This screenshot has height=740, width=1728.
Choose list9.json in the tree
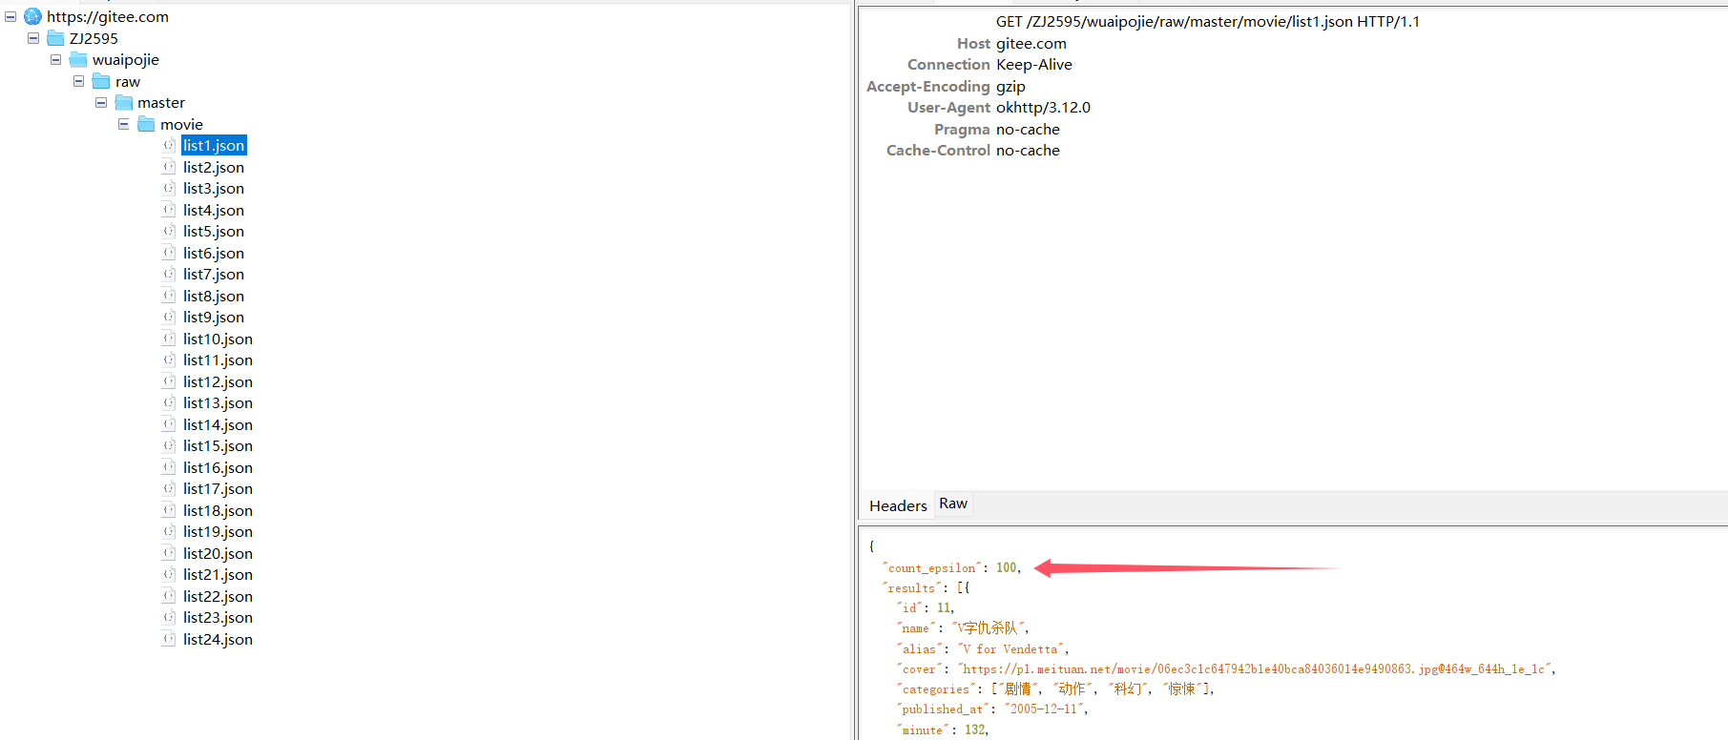214,317
